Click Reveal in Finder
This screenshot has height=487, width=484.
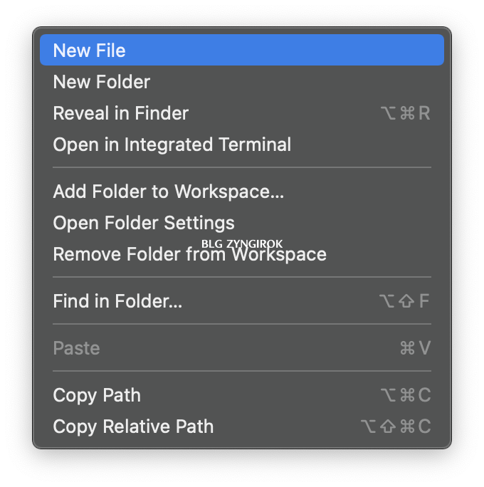tap(242, 113)
